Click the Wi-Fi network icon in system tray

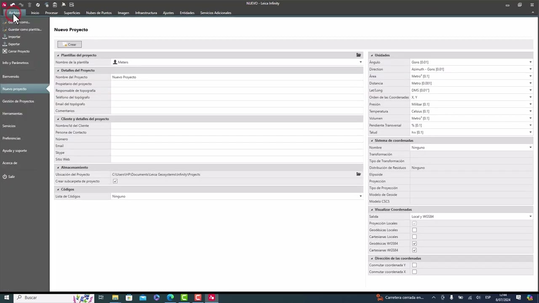click(x=470, y=298)
